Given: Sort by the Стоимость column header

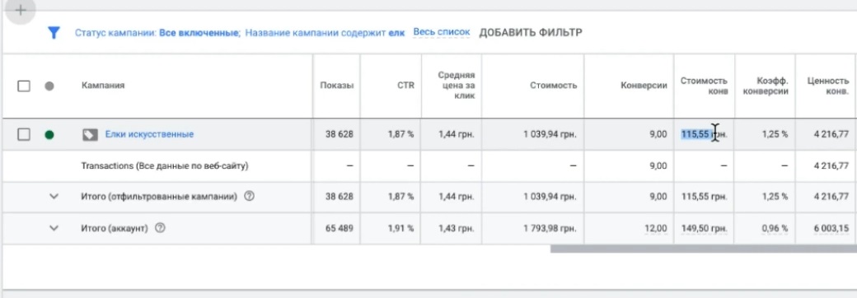Looking at the screenshot, I should [553, 86].
